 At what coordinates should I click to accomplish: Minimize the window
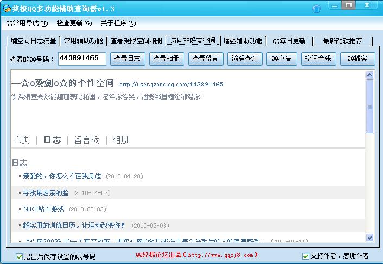pos(335,5)
